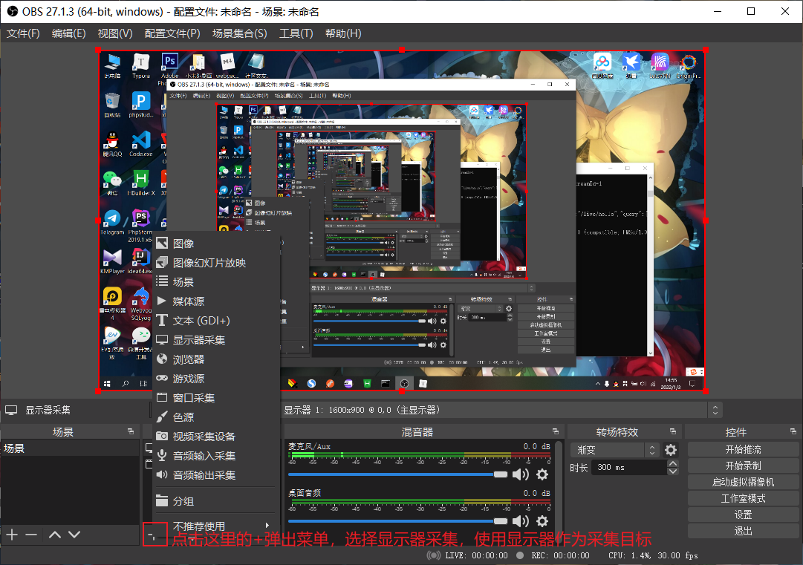Mute the 麦克风/Aux speaker icon
Screen dimensions: 803x565
click(x=521, y=474)
